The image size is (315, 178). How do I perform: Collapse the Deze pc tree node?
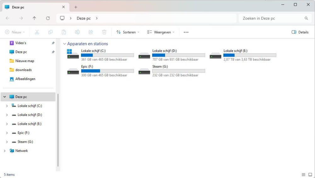5,97
